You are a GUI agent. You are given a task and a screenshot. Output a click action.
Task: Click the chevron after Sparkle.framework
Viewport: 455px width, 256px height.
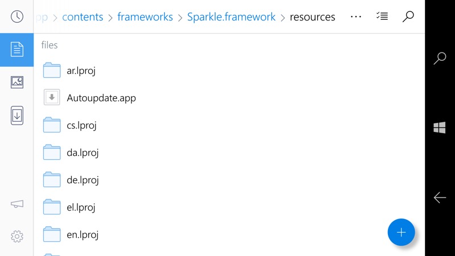tap(283, 18)
